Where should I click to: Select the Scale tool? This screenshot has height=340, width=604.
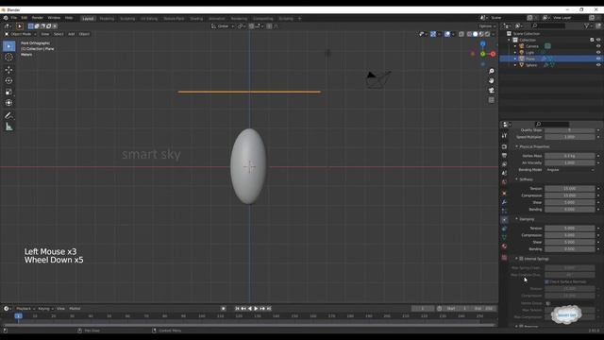click(8, 92)
